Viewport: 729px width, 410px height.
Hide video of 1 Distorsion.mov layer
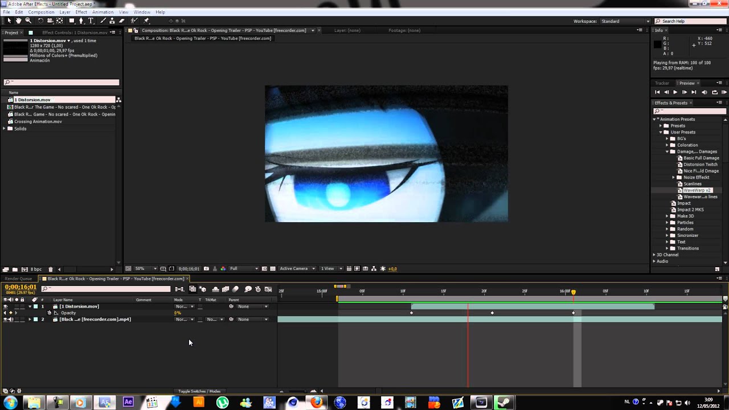click(5, 306)
